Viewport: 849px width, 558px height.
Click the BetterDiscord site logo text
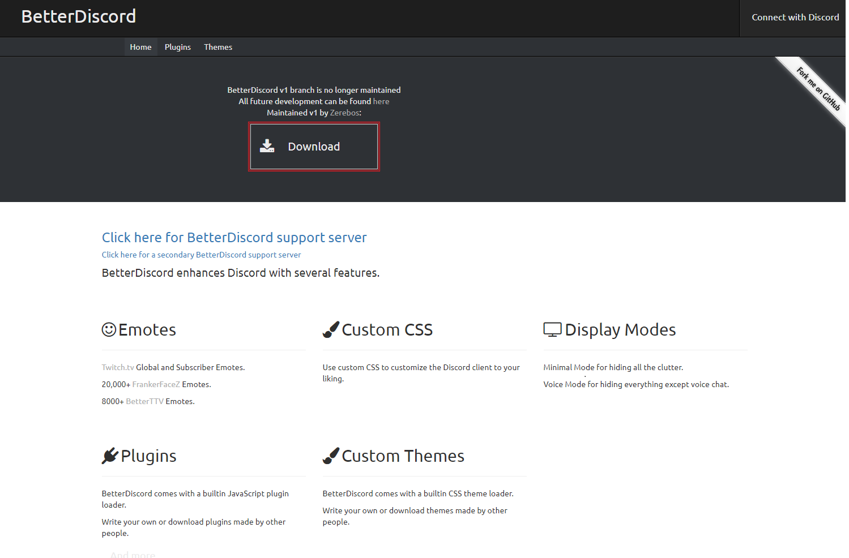tap(79, 16)
